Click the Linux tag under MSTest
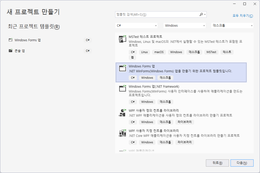260x173 pixels. pos(144,52)
